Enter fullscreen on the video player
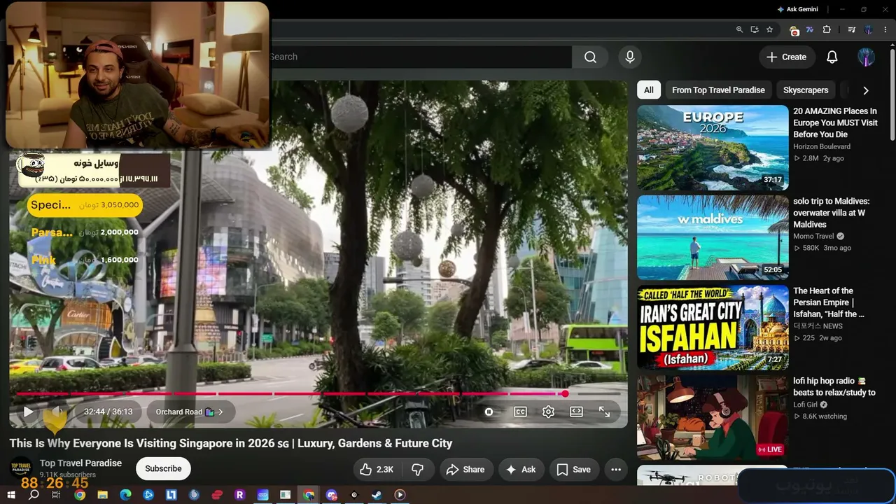This screenshot has height=504, width=896. click(604, 412)
